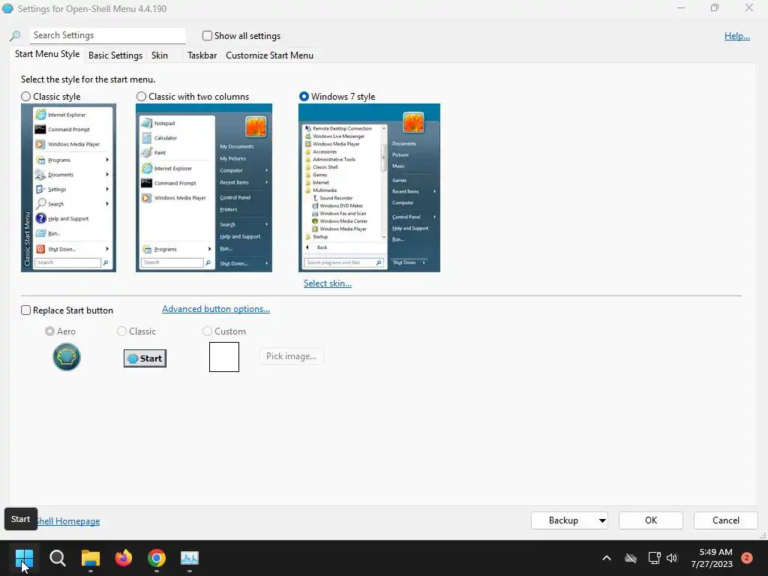Select Windows 7 style radio button
The image size is (768, 576).
click(304, 97)
